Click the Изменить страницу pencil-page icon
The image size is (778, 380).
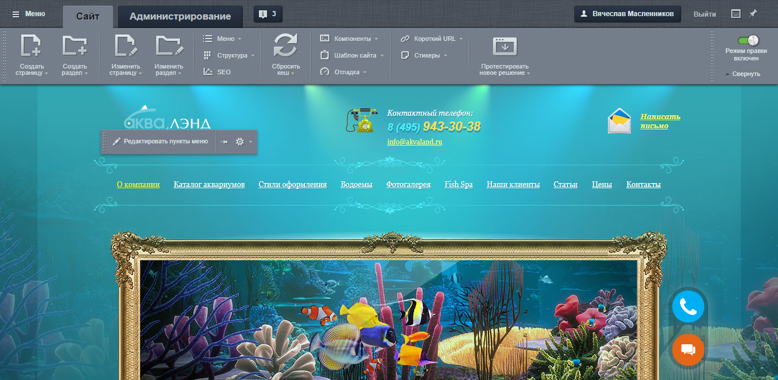point(126,45)
